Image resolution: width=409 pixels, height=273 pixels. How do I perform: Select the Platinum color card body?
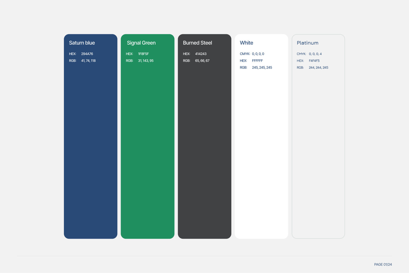[x=318, y=136]
